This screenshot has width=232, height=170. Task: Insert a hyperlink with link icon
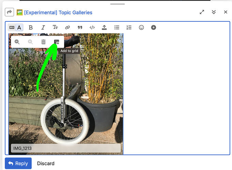[x=67, y=28]
